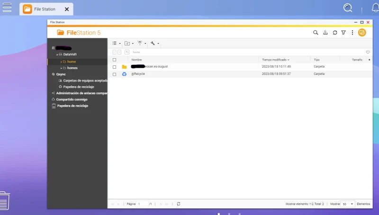The image size is (379, 215).
Task: Open the Mostrar 50 items dropdown
Action: coord(348,204)
